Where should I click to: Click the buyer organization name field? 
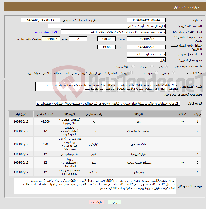click(x=107, y=26)
